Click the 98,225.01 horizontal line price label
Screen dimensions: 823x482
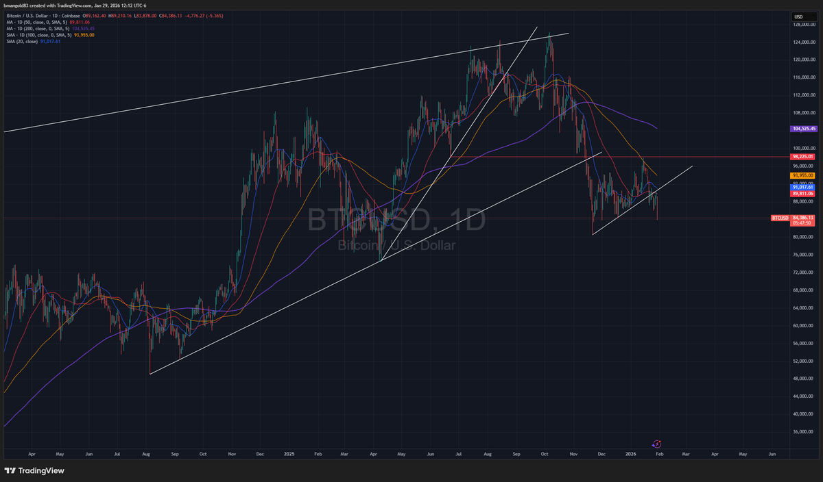pos(802,157)
